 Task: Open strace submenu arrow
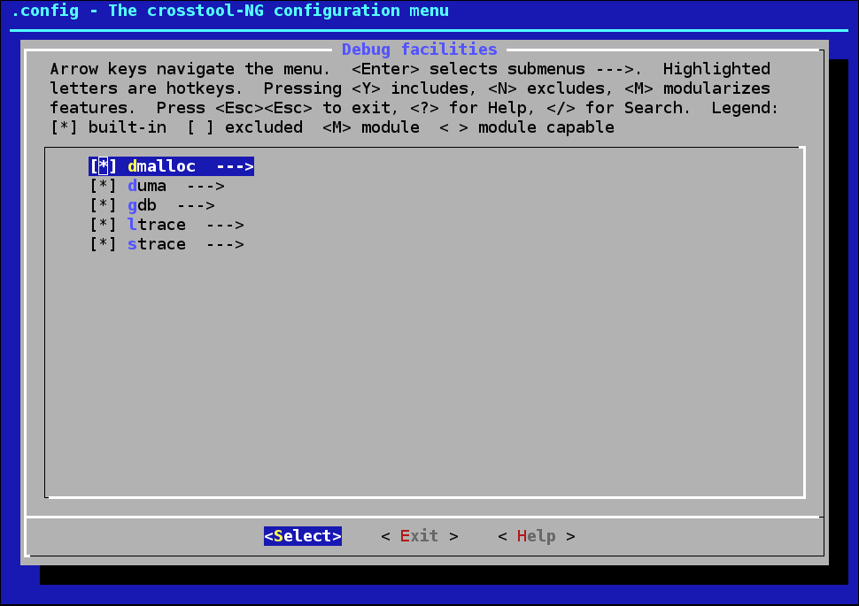pos(225,244)
